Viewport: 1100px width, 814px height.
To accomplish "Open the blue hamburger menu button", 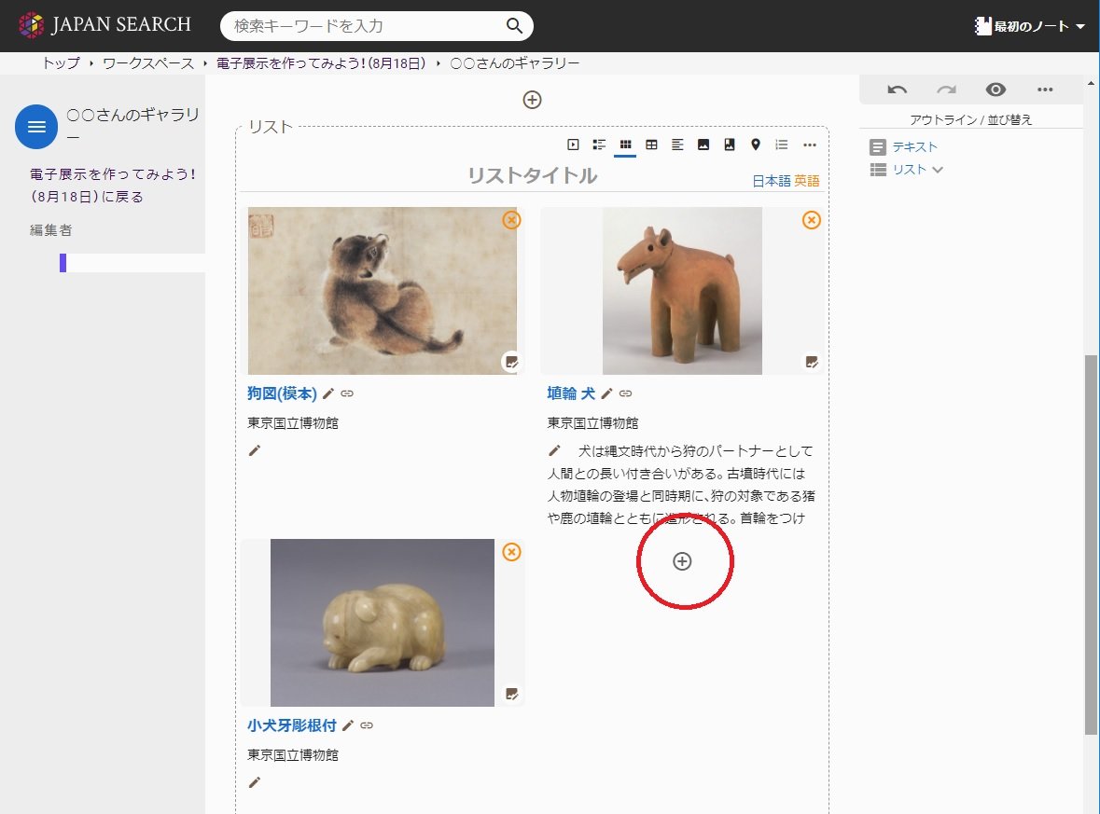I will (x=36, y=127).
